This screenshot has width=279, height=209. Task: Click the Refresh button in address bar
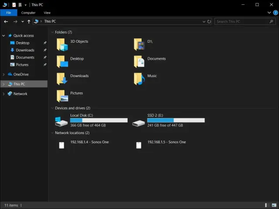[x=209, y=21]
